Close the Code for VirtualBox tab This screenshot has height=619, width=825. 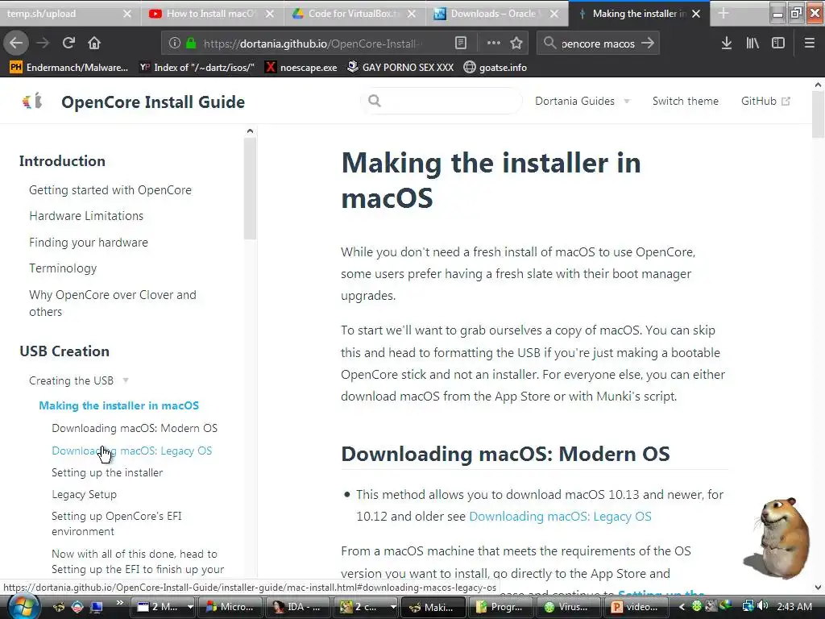412,14
